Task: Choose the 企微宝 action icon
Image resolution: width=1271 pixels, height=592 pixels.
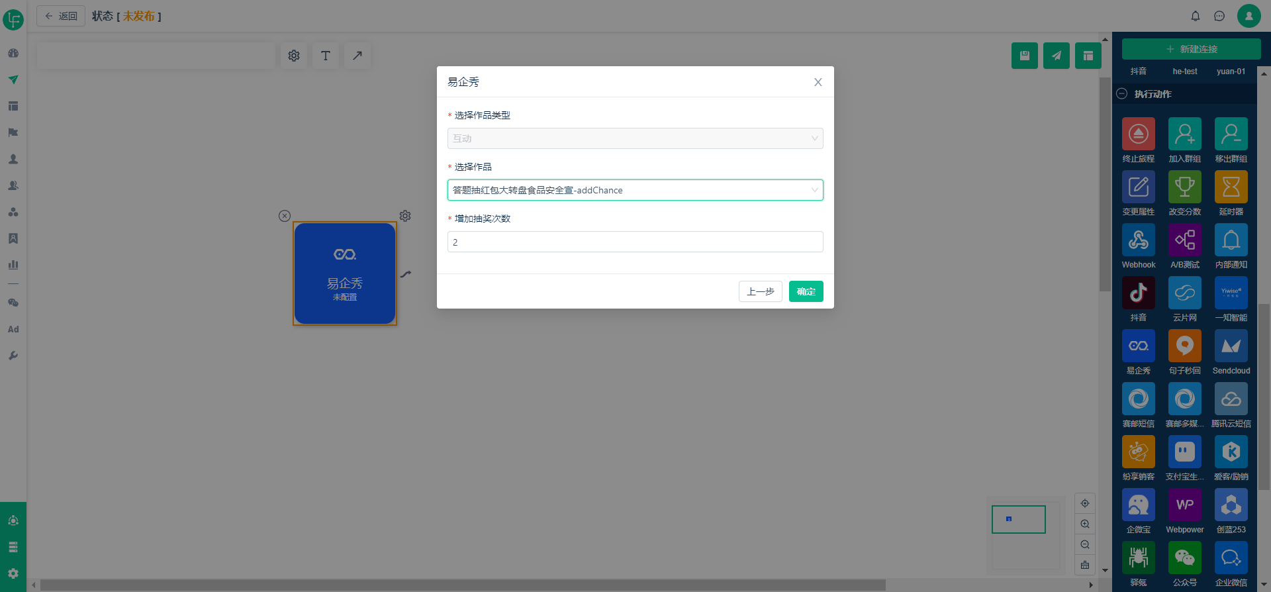Action: [1138, 505]
